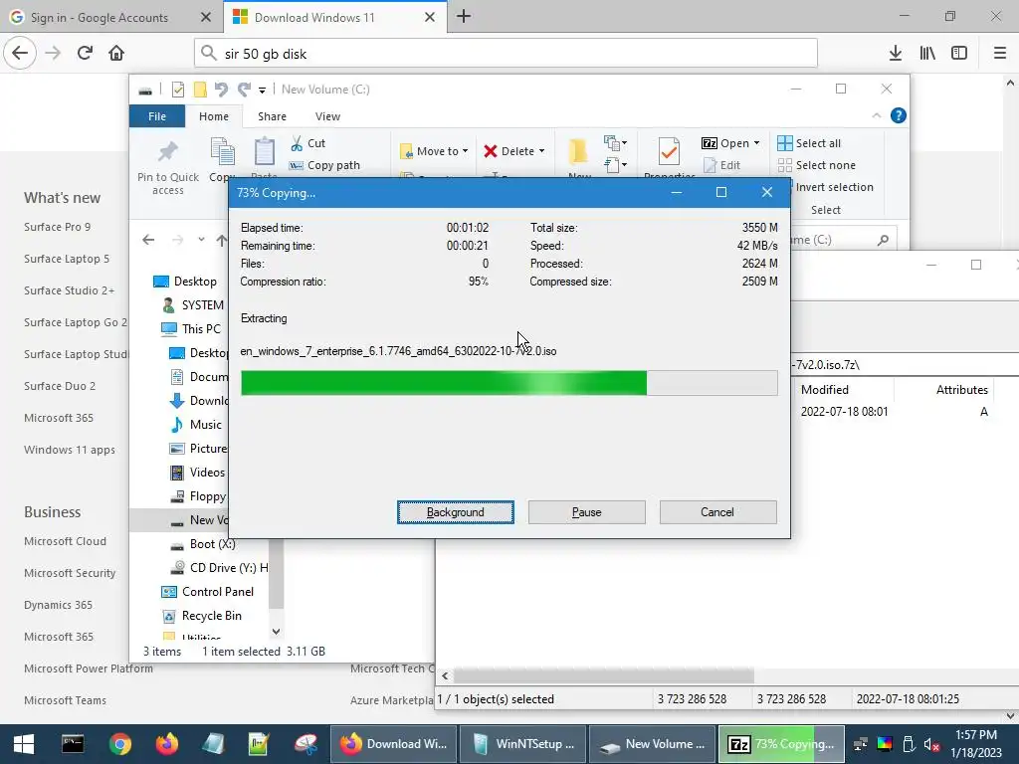
Task: Open the Surface Pro 9 link
Action: click(57, 227)
